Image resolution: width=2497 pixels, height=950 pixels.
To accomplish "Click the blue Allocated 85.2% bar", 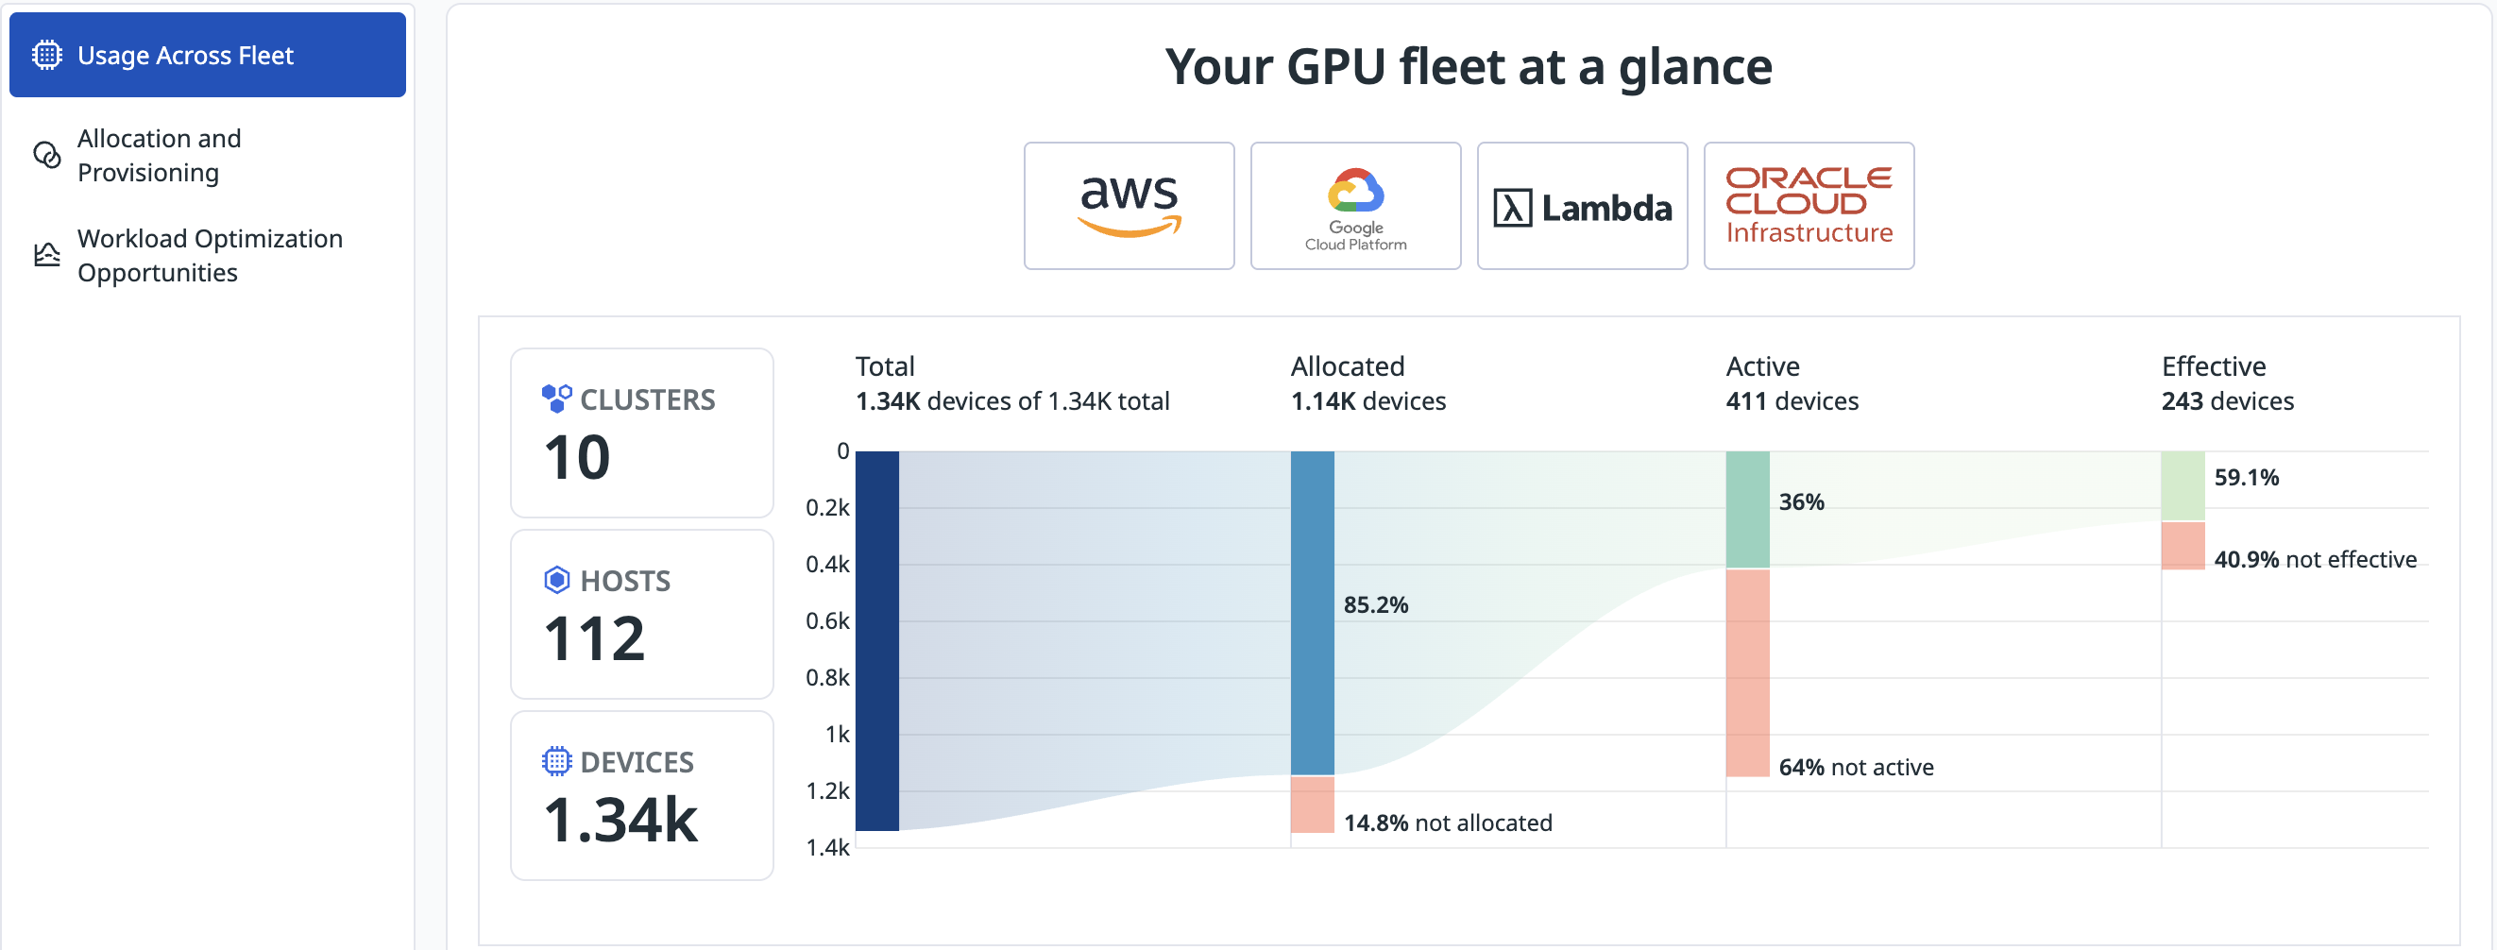I will point(1312,613).
